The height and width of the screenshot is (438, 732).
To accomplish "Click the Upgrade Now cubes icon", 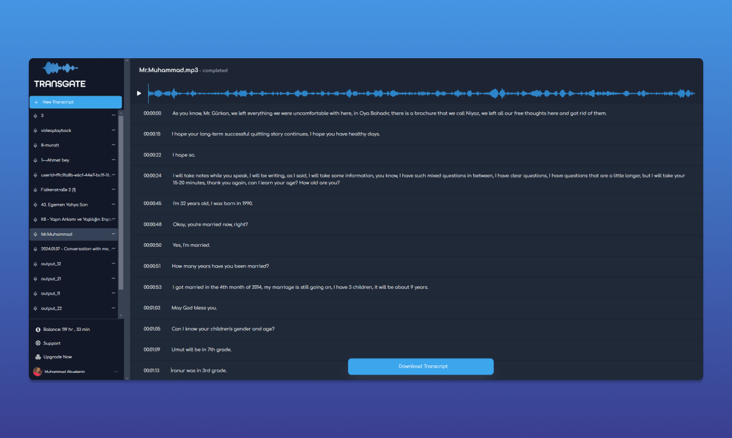I will (37, 357).
